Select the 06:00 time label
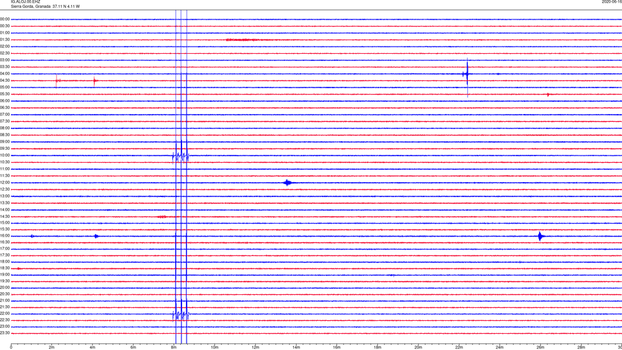This screenshot has height=350, width=622. pyautogui.click(x=5, y=101)
